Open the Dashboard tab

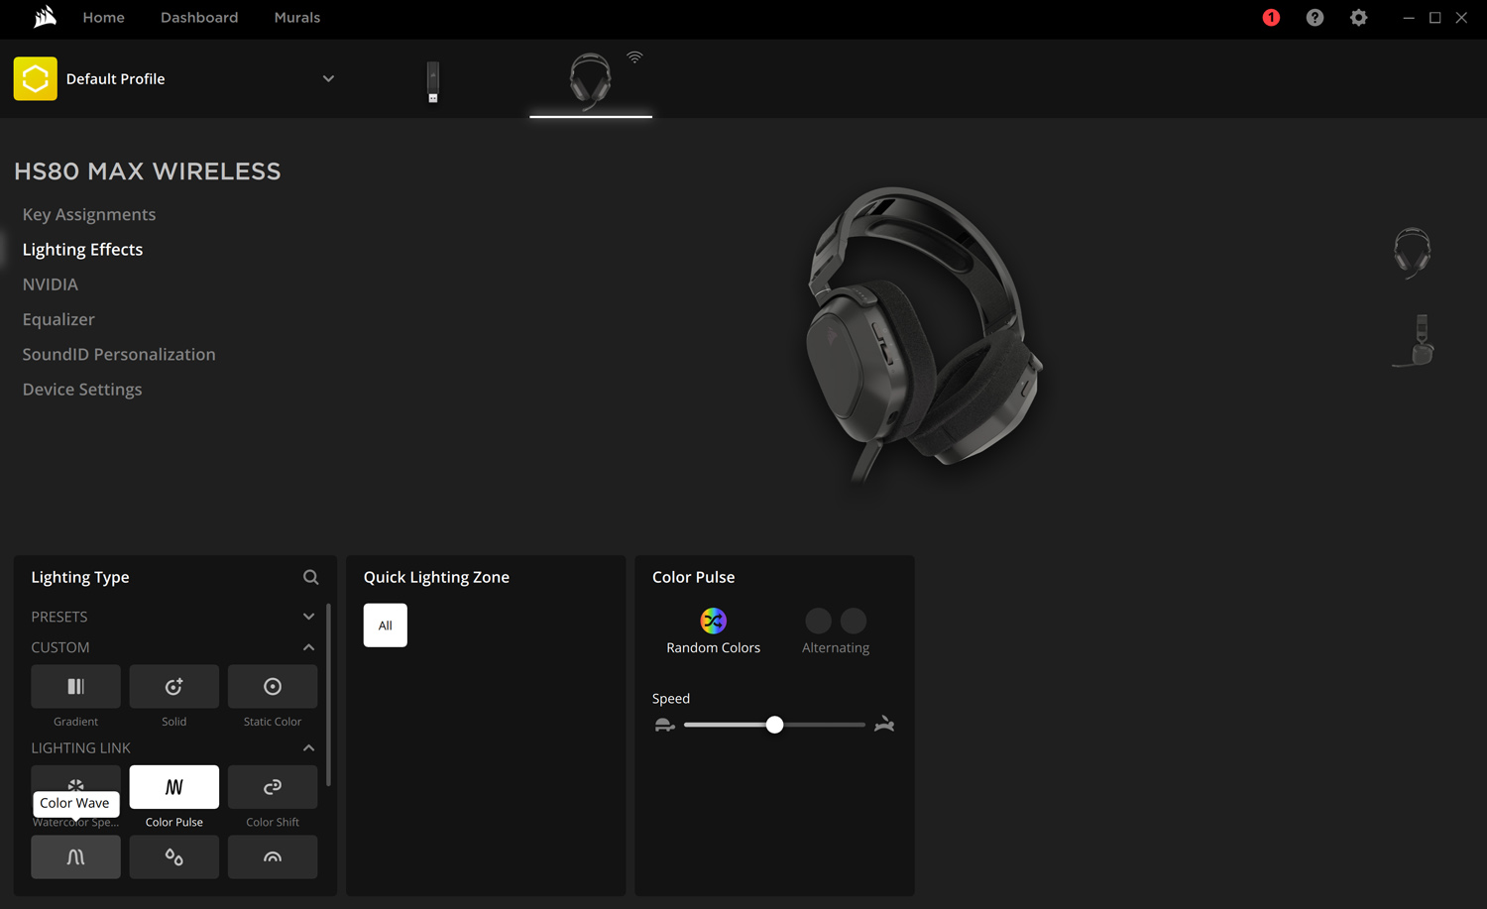pos(199,18)
